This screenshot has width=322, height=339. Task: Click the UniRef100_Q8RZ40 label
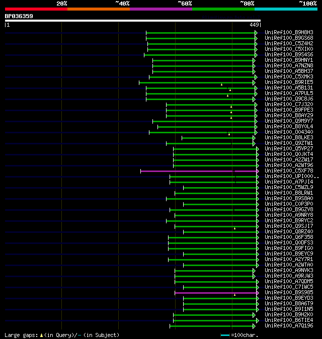(289, 232)
